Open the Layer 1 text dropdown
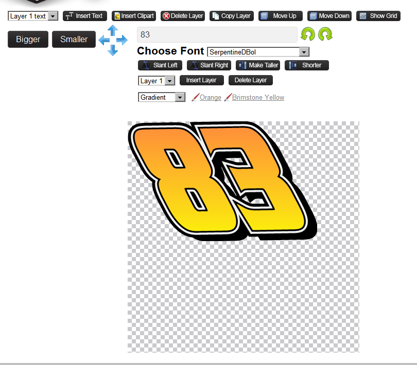This screenshot has width=417, height=365. point(33,16)
